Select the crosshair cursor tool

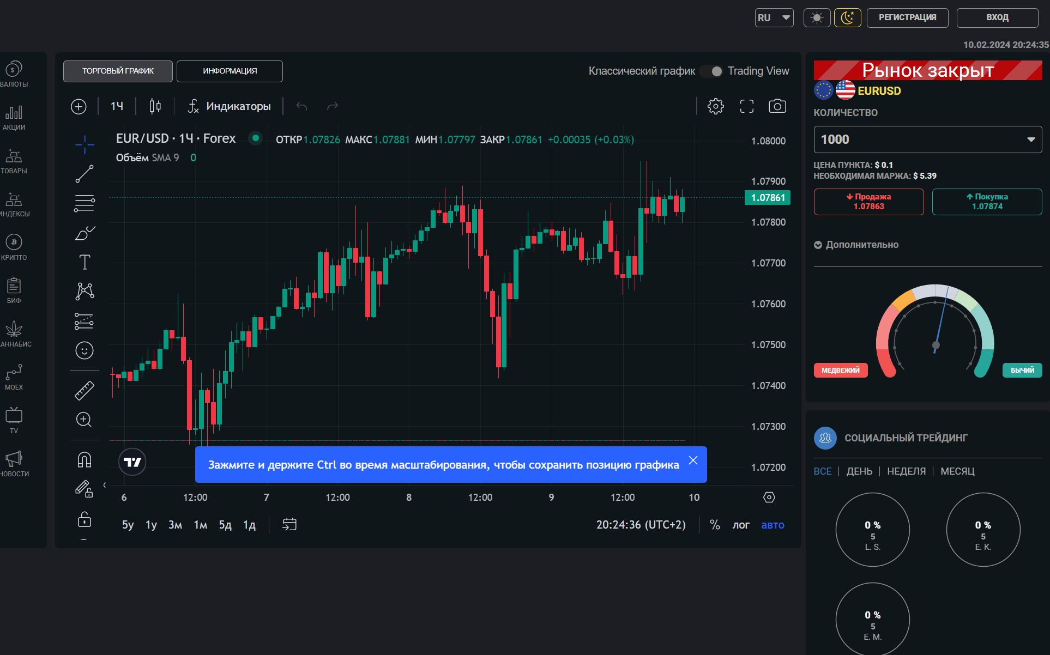85,144
